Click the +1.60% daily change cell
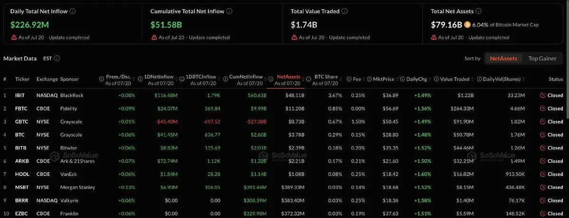The image size is (569, 218). pyautogui.click(x=422, y=174)
